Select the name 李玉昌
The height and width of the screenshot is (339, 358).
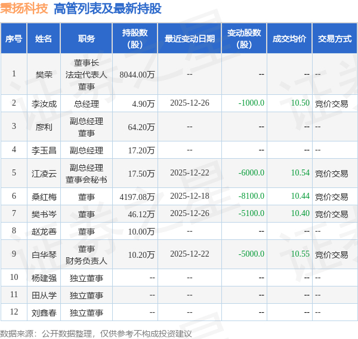click(44, 150)
